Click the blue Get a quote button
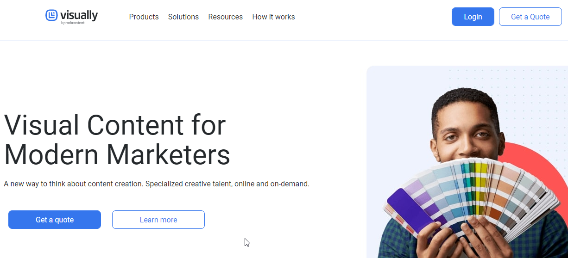 [x=55, y=220]
